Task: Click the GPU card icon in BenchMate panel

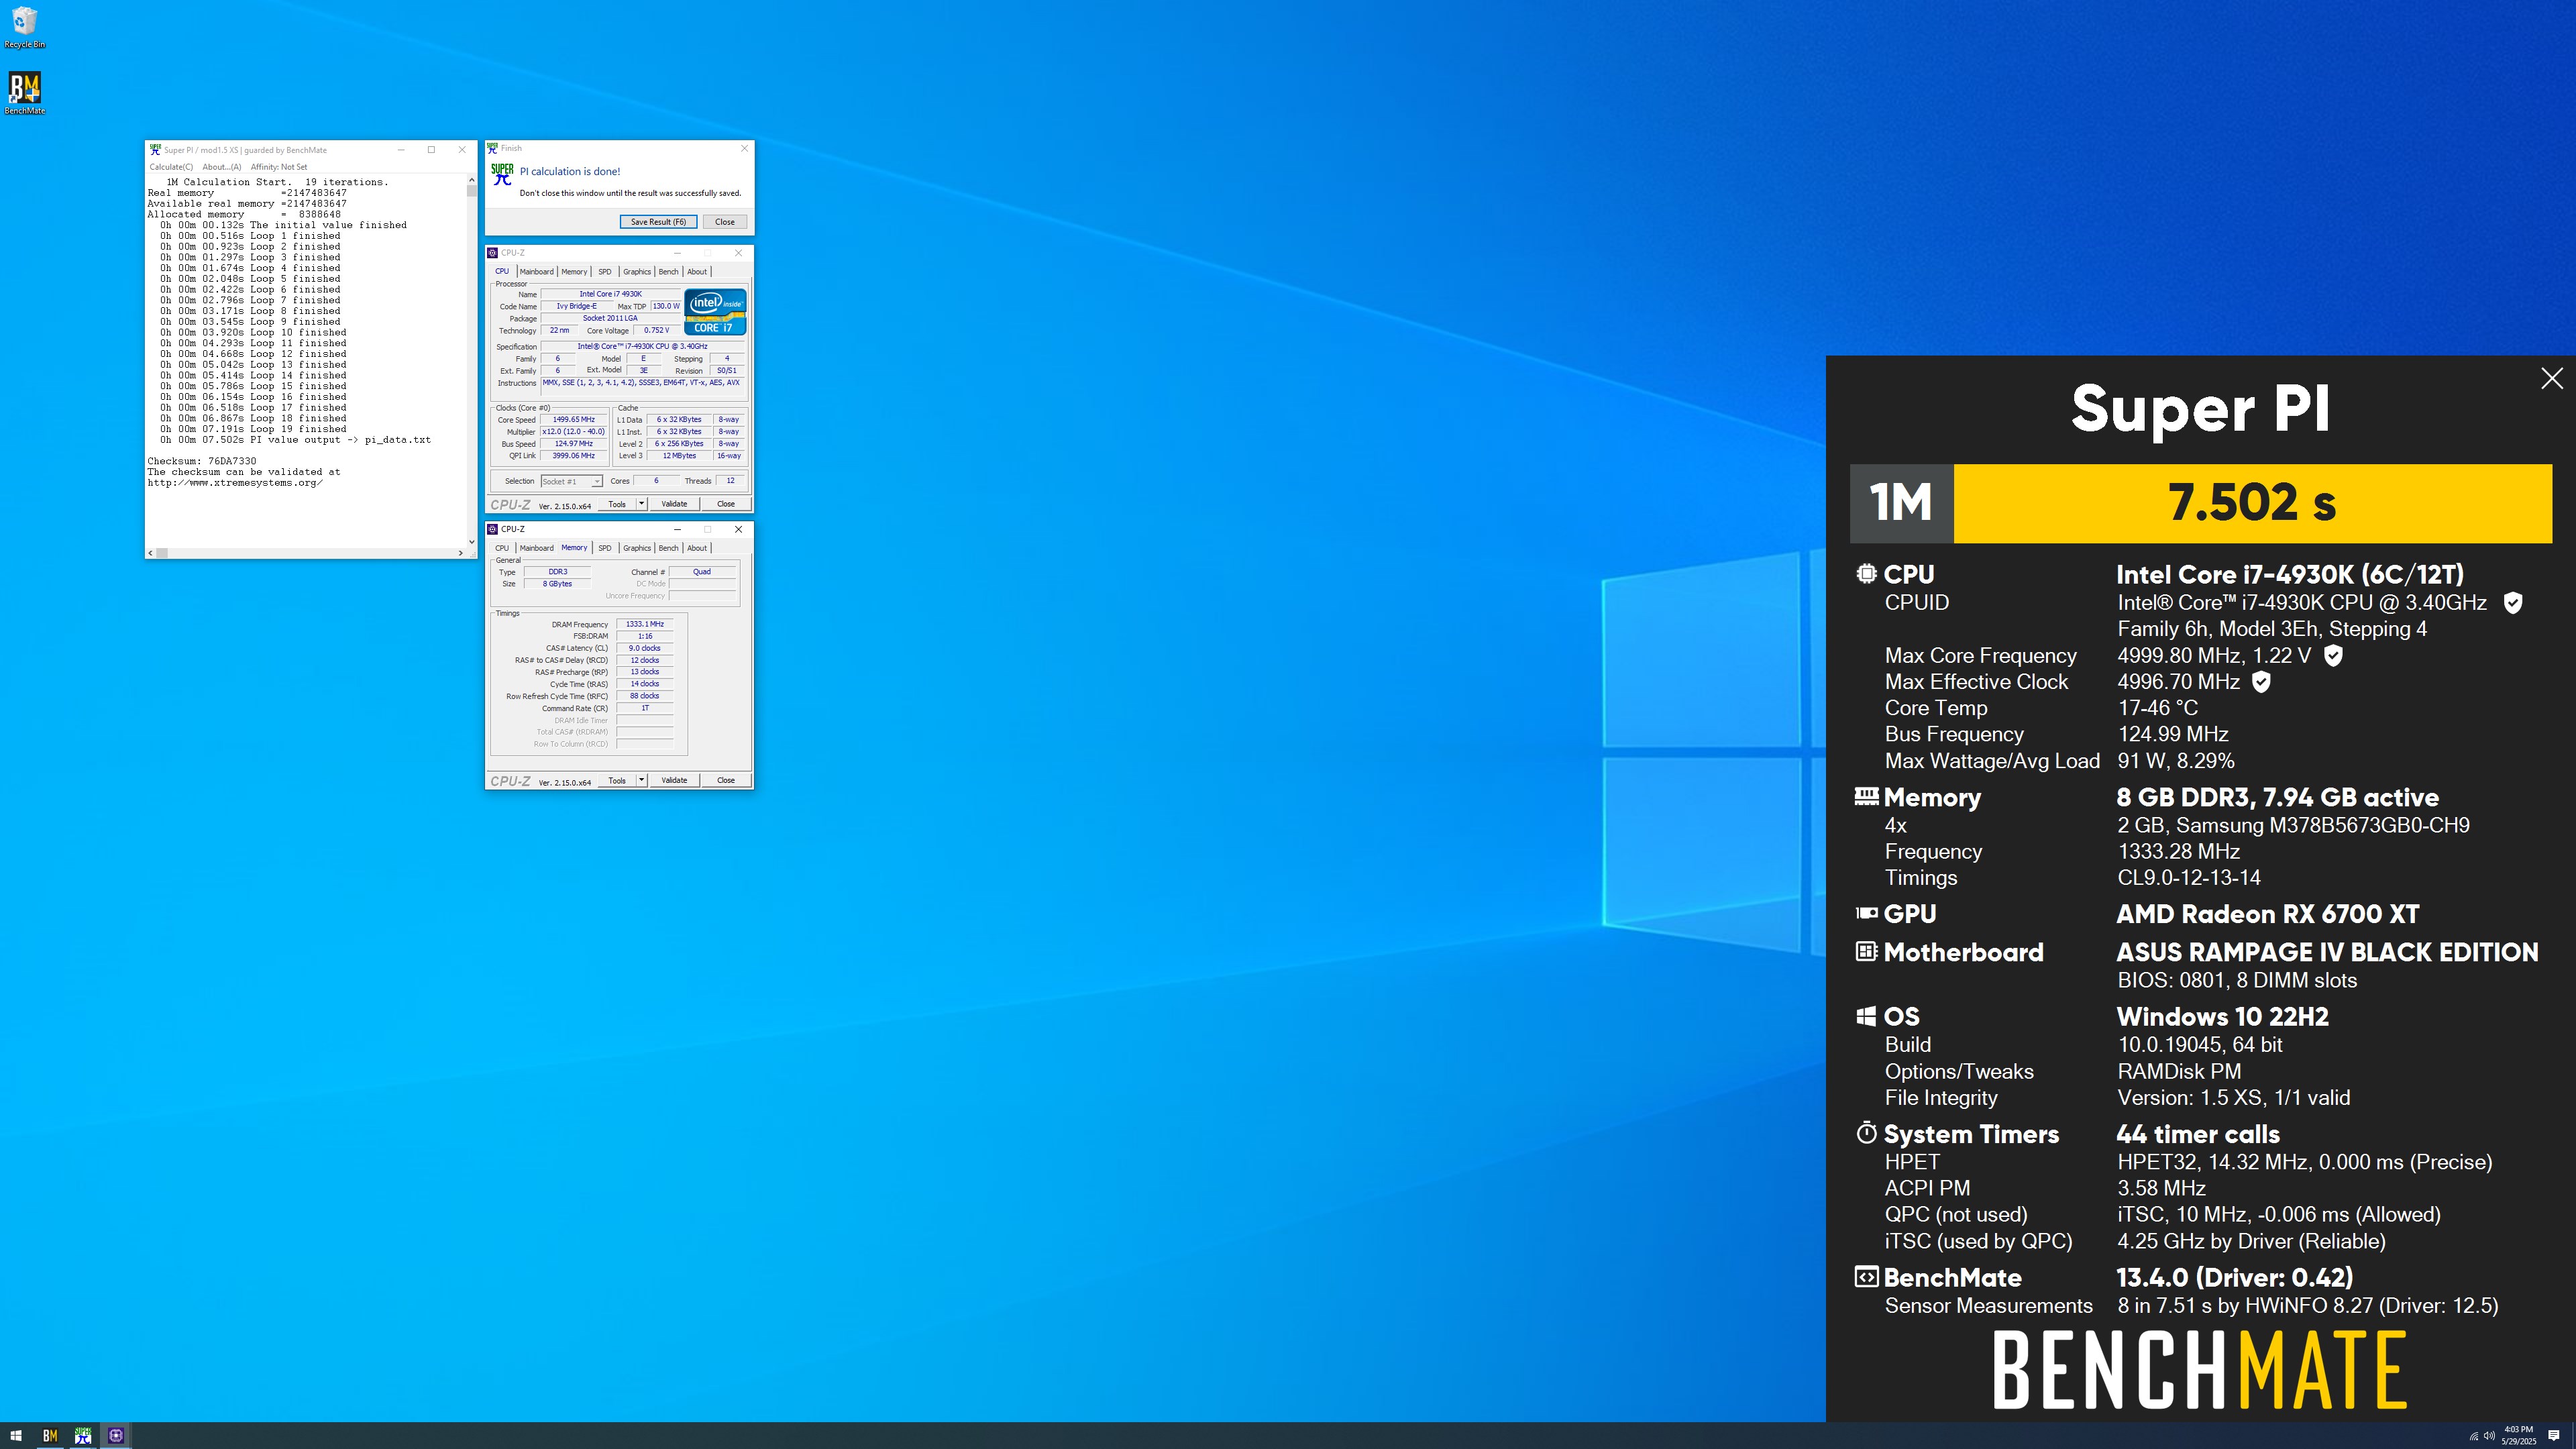Action: click(1866, 913)
